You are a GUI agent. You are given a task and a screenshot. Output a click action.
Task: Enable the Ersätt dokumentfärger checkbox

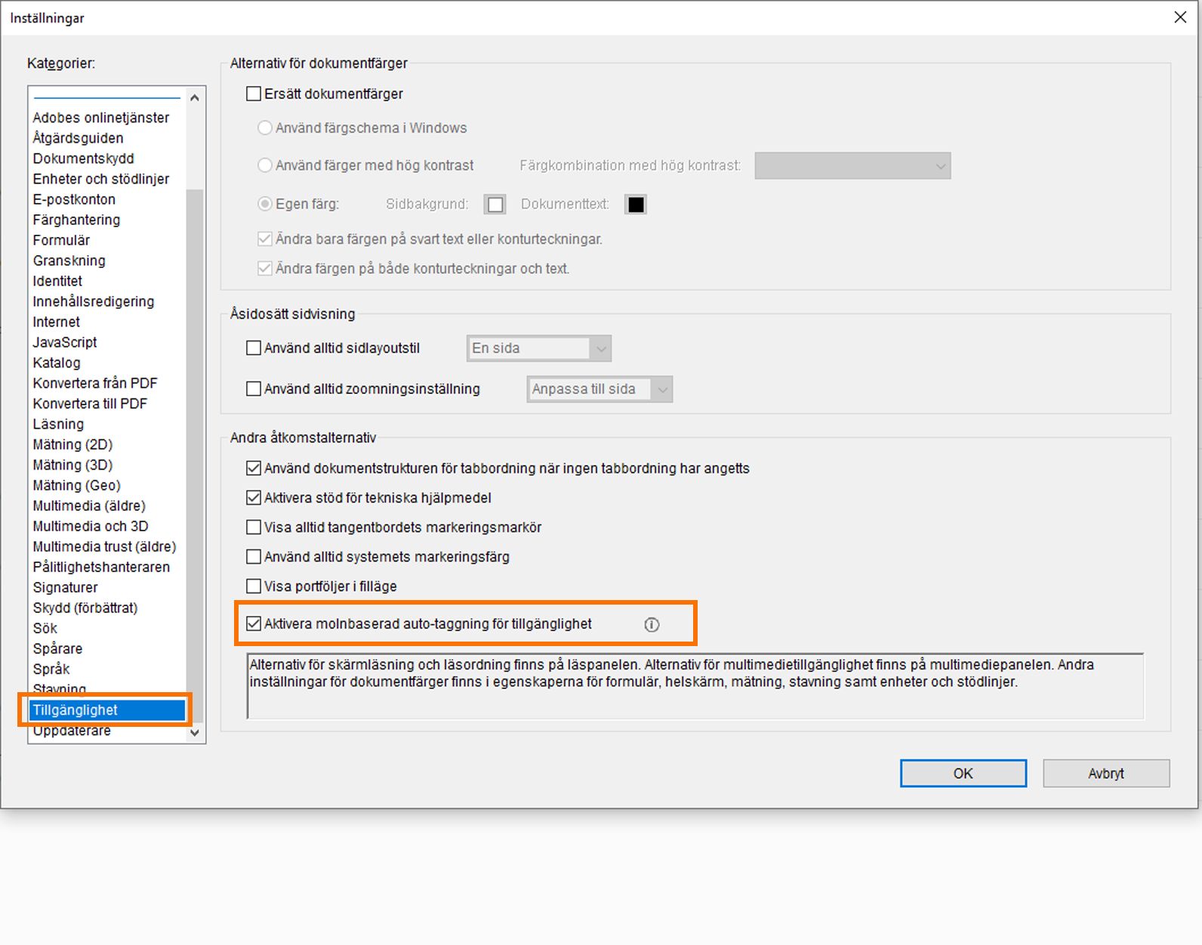[254, 94]
